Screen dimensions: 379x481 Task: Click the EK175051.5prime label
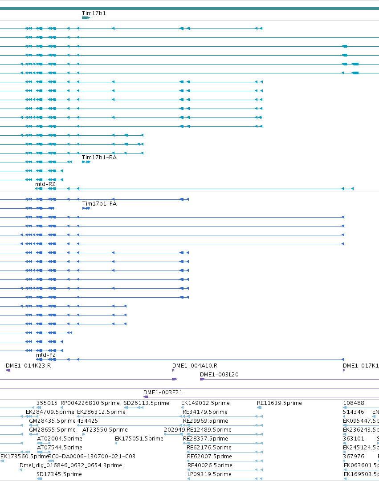[139, 439]
